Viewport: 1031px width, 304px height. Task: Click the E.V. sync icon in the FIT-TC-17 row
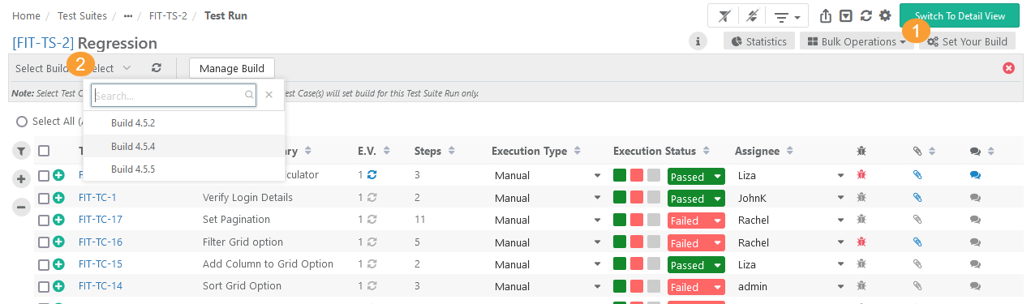click(372, 220)
